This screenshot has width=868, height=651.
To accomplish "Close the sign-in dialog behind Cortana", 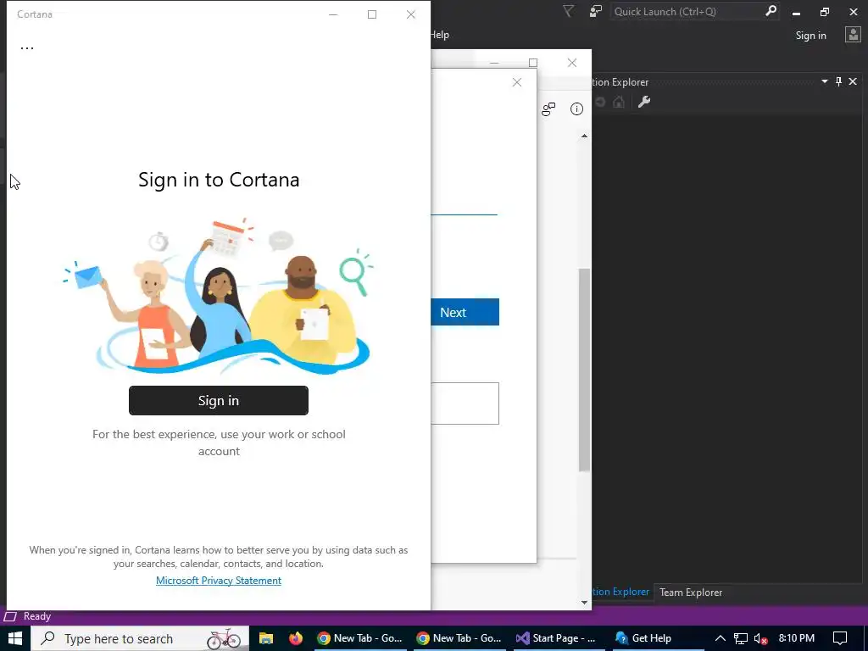I will 517,82.
